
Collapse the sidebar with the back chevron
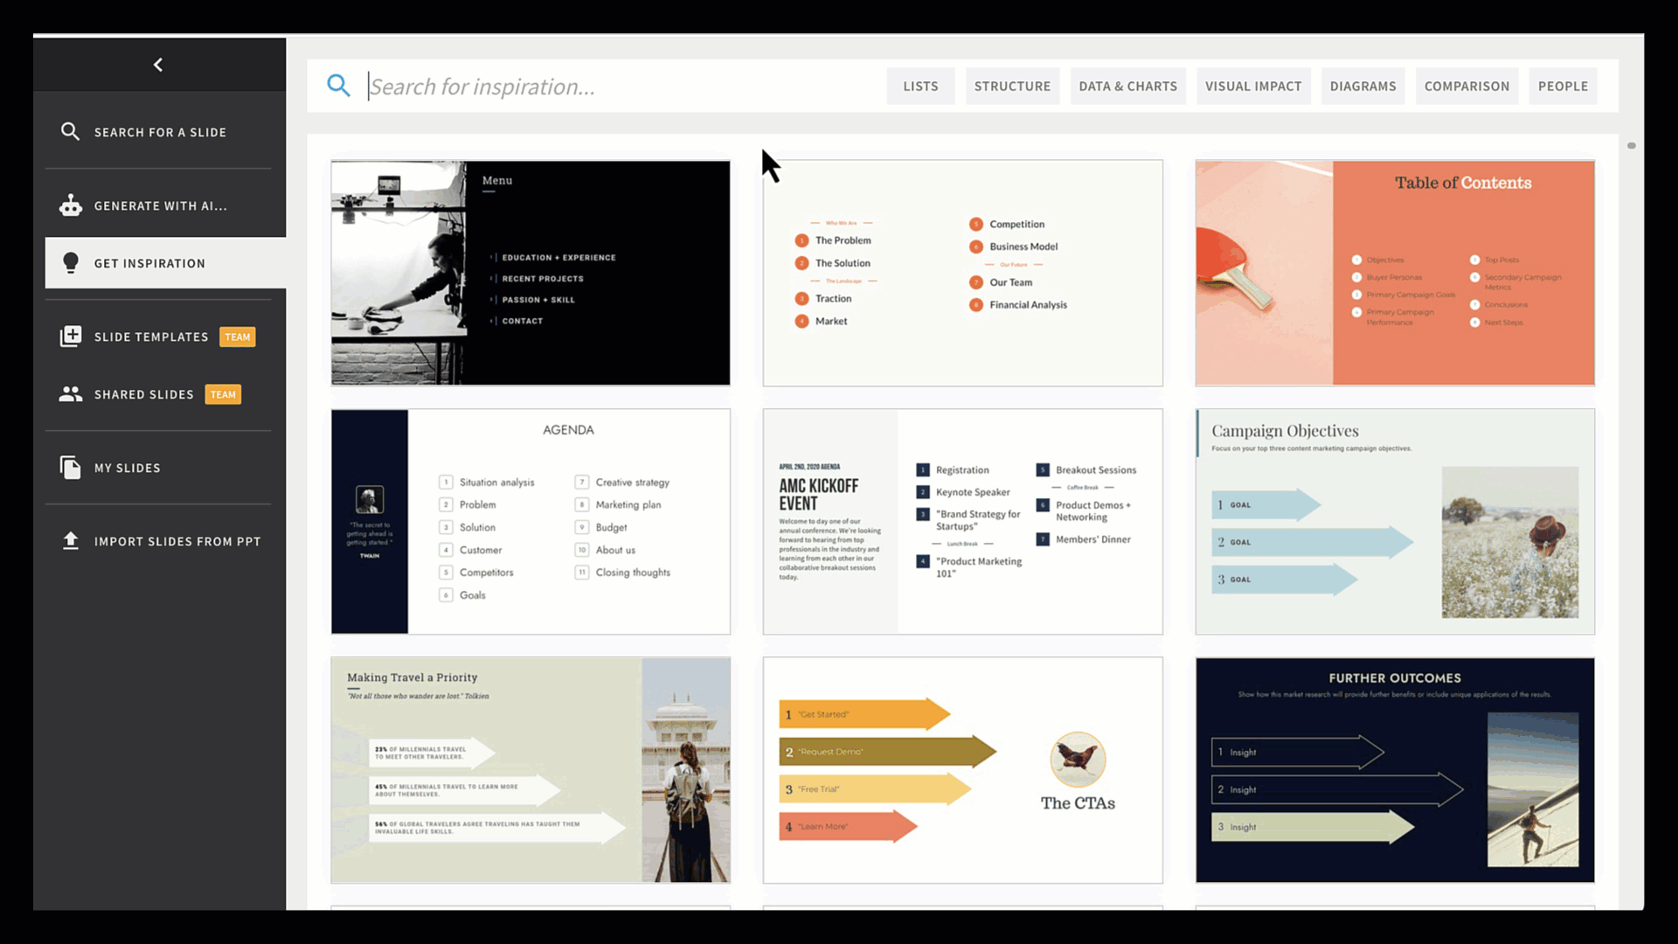[158, 64]
